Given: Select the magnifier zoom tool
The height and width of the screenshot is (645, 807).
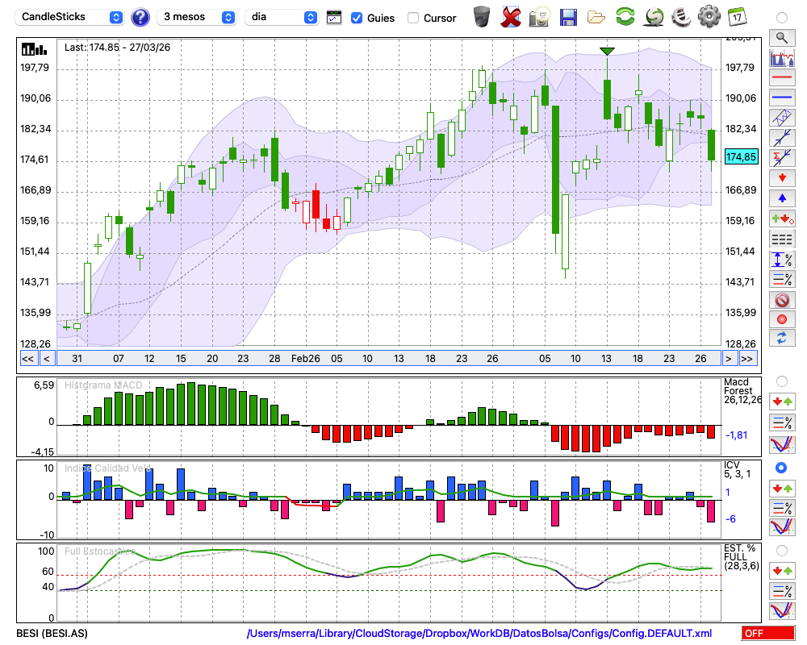Looking at the screenshot, I should [x=782, y=38].
